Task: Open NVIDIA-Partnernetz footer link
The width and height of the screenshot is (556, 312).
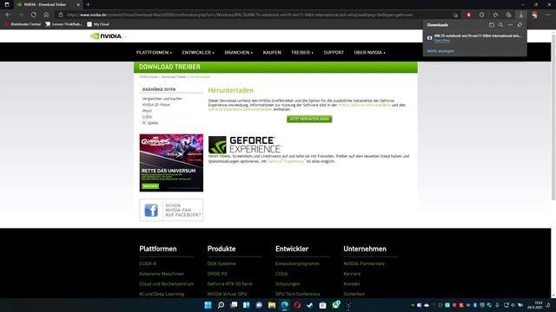Action: point(364,263)
